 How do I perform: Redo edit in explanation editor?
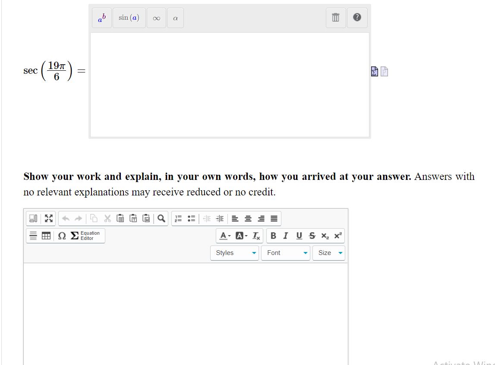tap(78, 218)
